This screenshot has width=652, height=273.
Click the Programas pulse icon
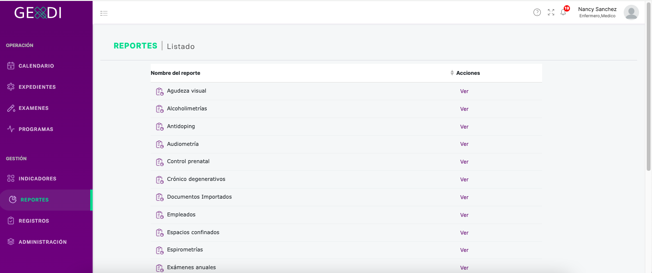(x=11, y=129)
